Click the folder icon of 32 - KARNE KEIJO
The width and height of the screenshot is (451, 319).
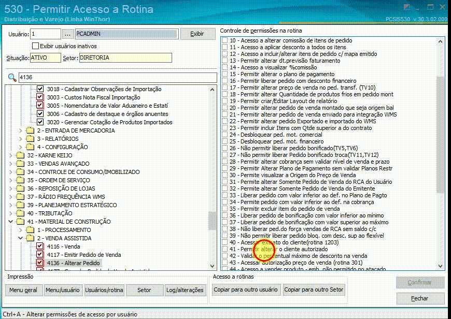tap(20, 155)
